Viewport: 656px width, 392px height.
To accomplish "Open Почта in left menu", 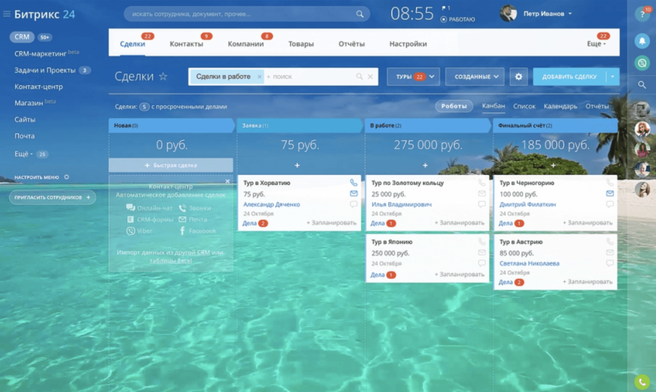I will 24,136.
